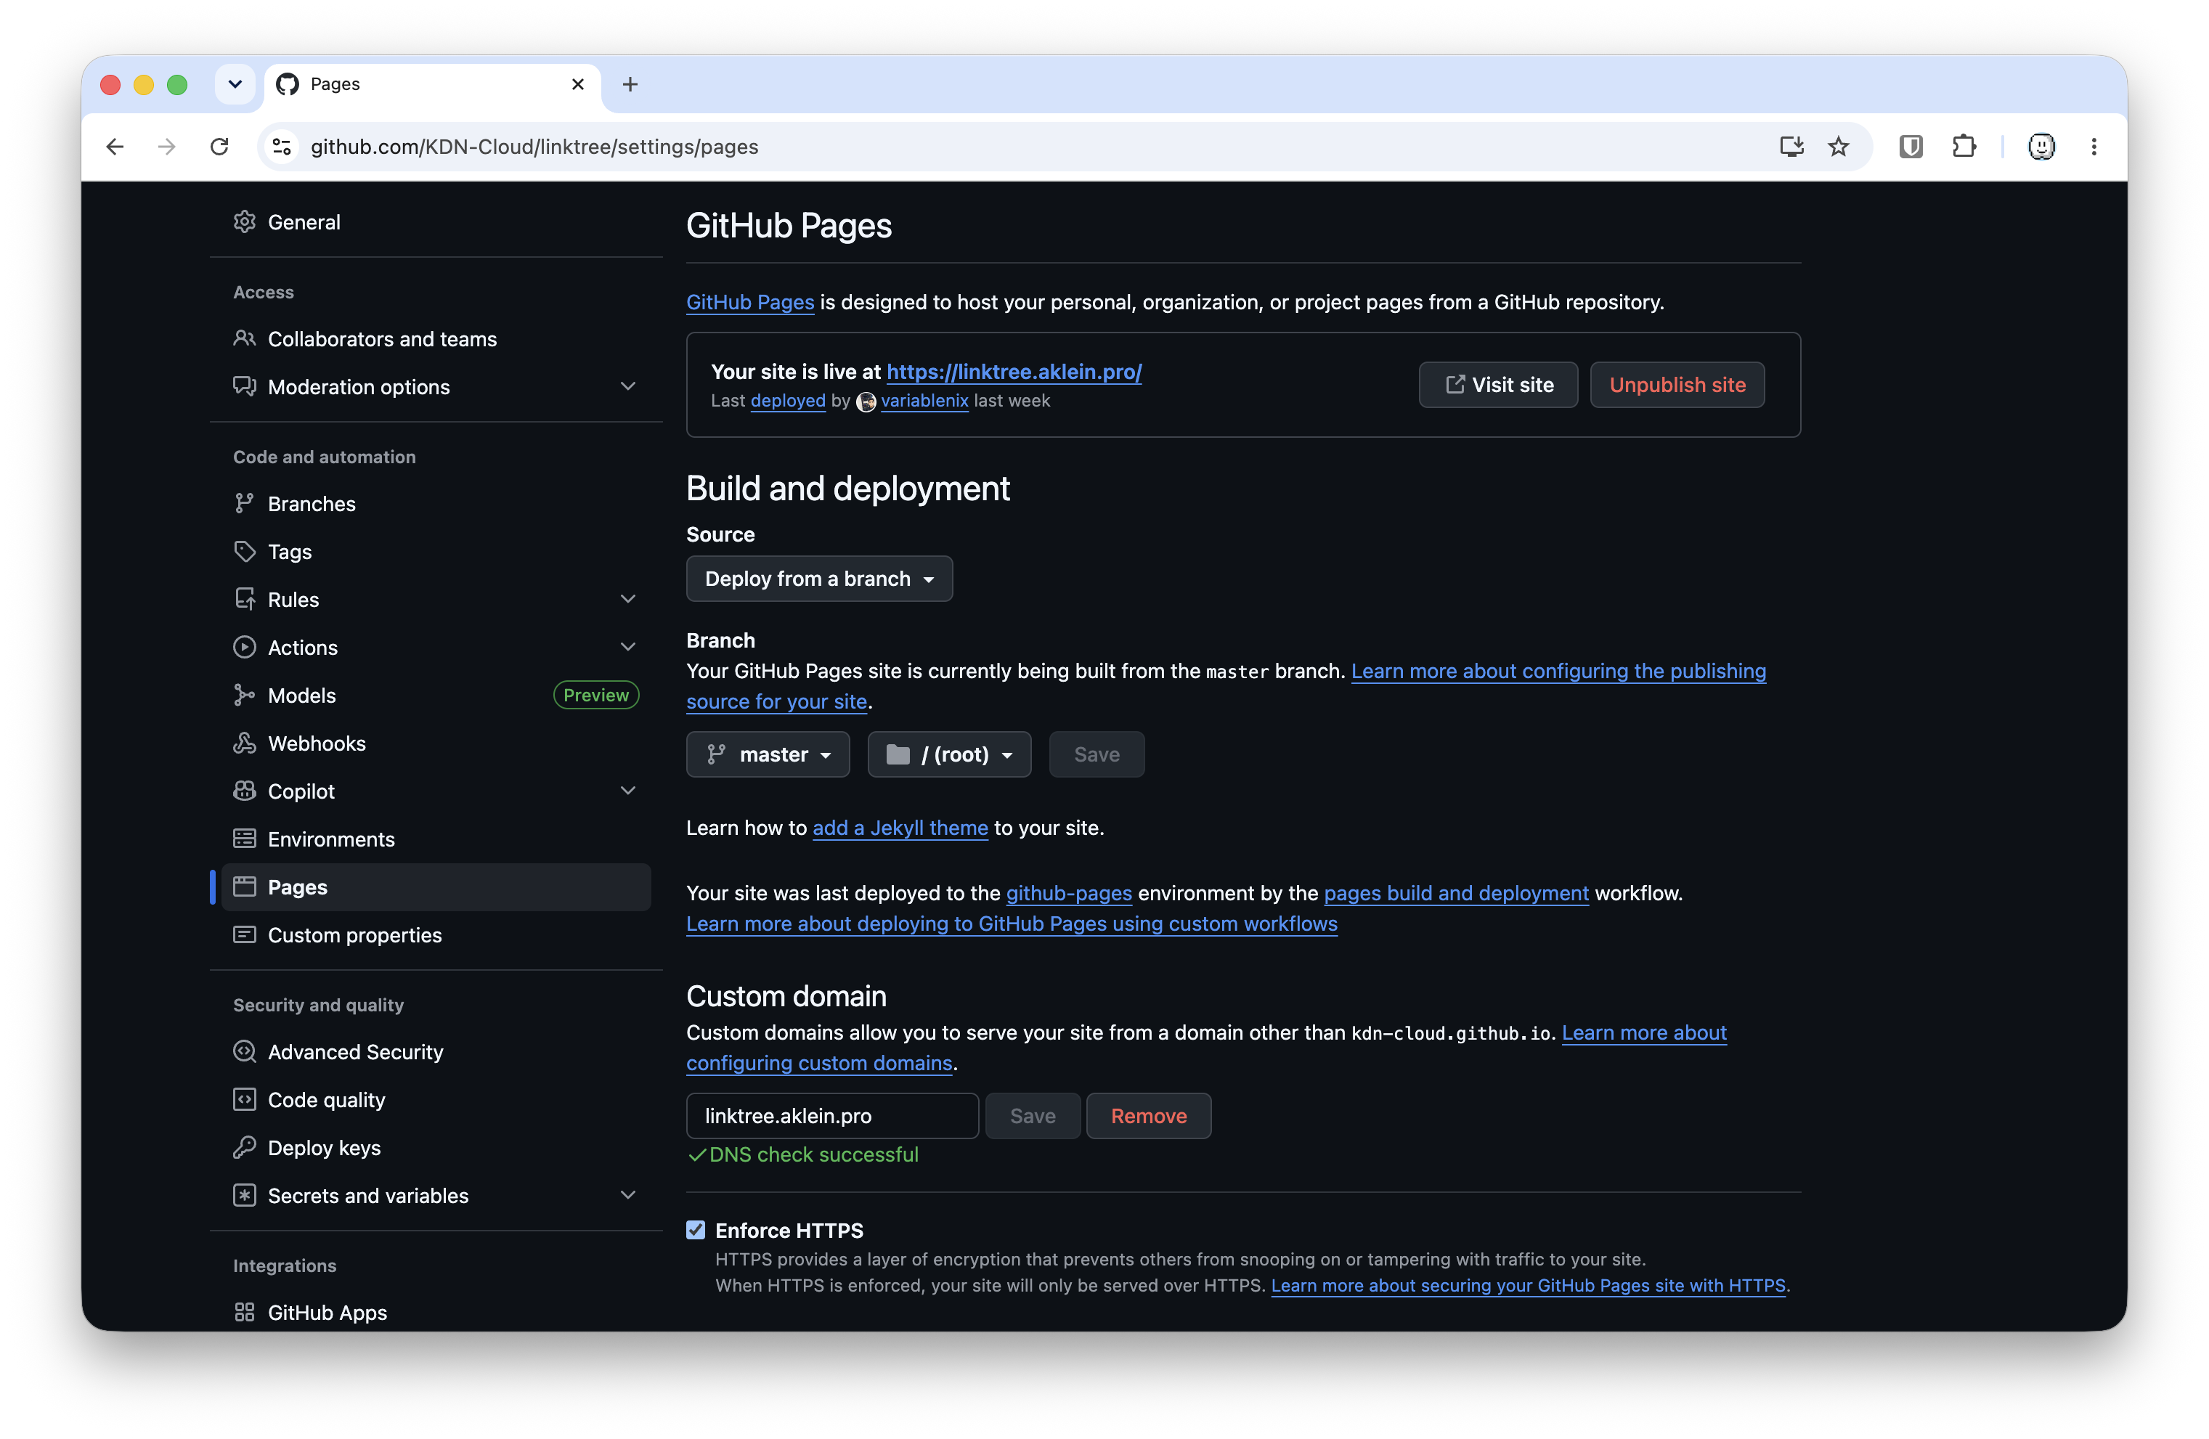Screen dimensions: 2209x1439
Task: Open the Webhooks settings page
Action: pos(435,743)
